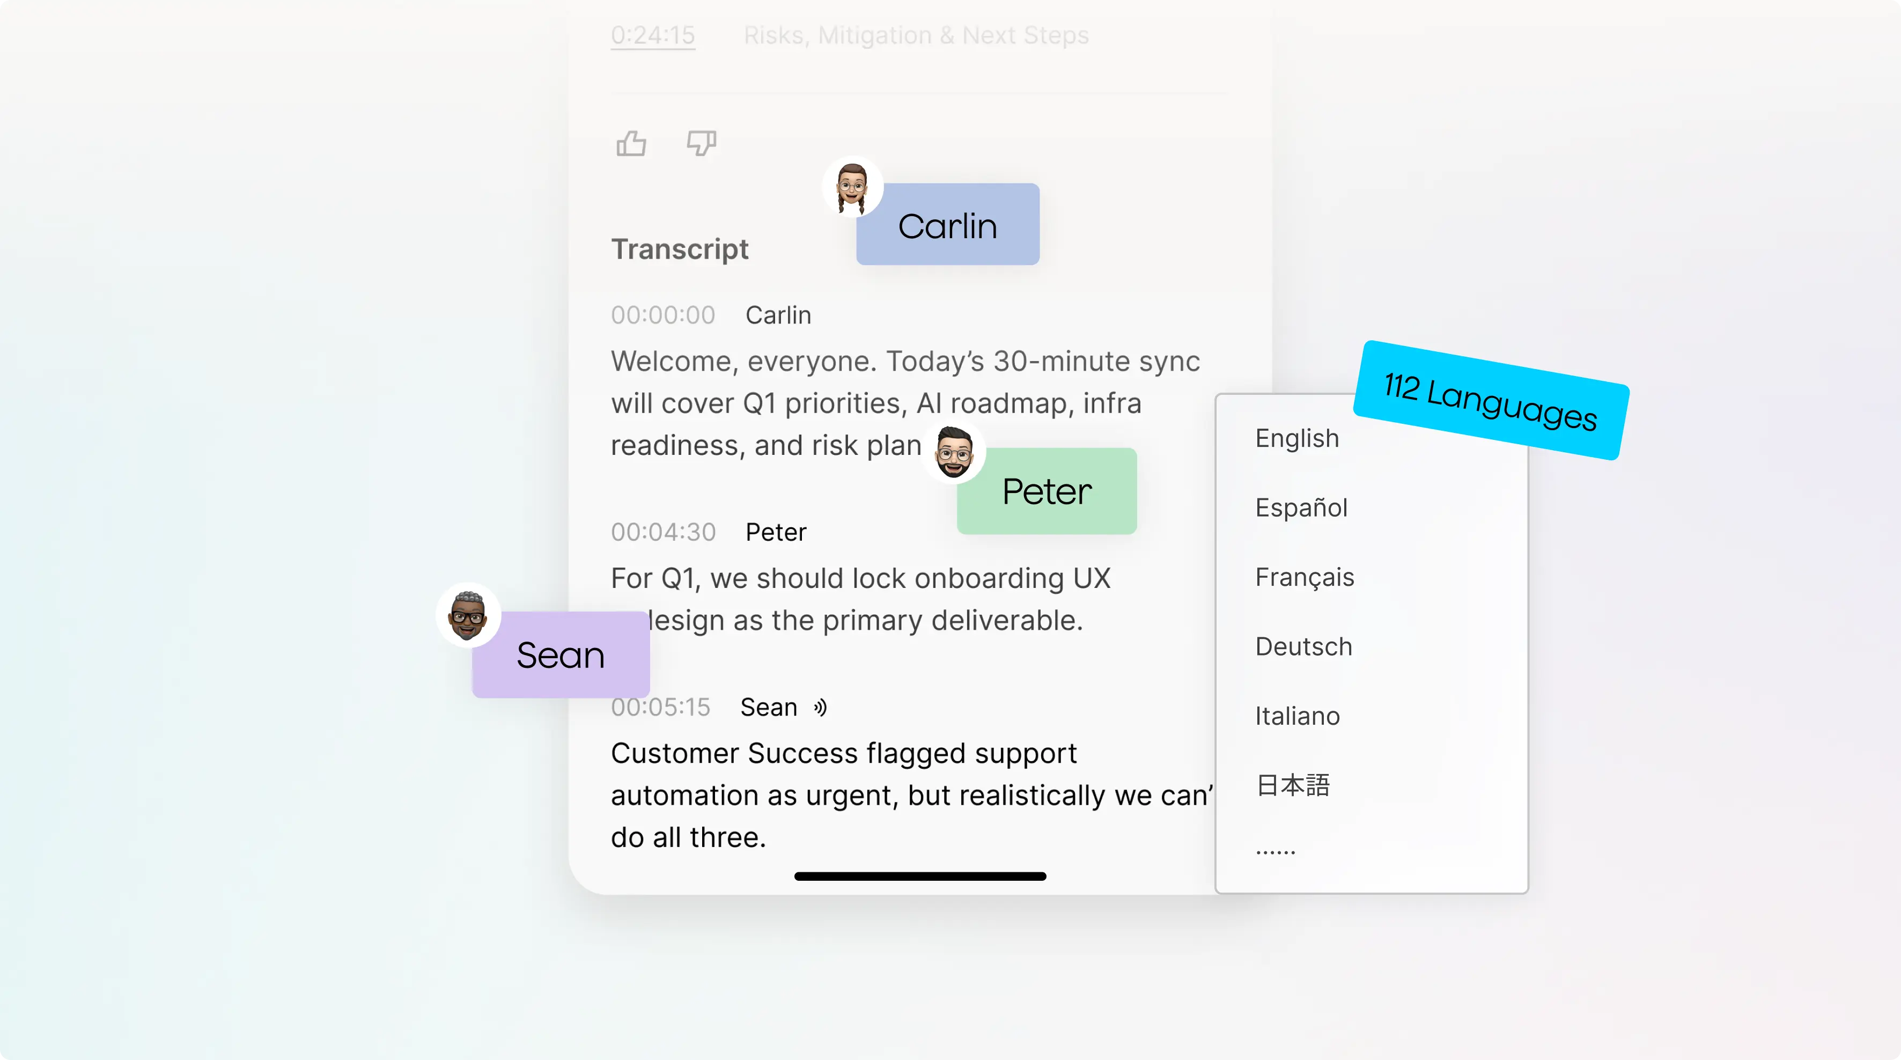Pick Français from the language options
This screenshot has width=1901, height=1060.
click(1304, 577)
